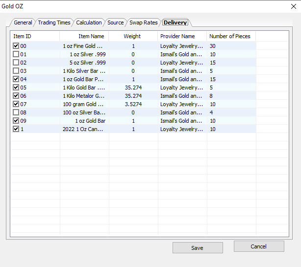Sort by Number of Pieces header
301x267 pixels.
(230, 36)
